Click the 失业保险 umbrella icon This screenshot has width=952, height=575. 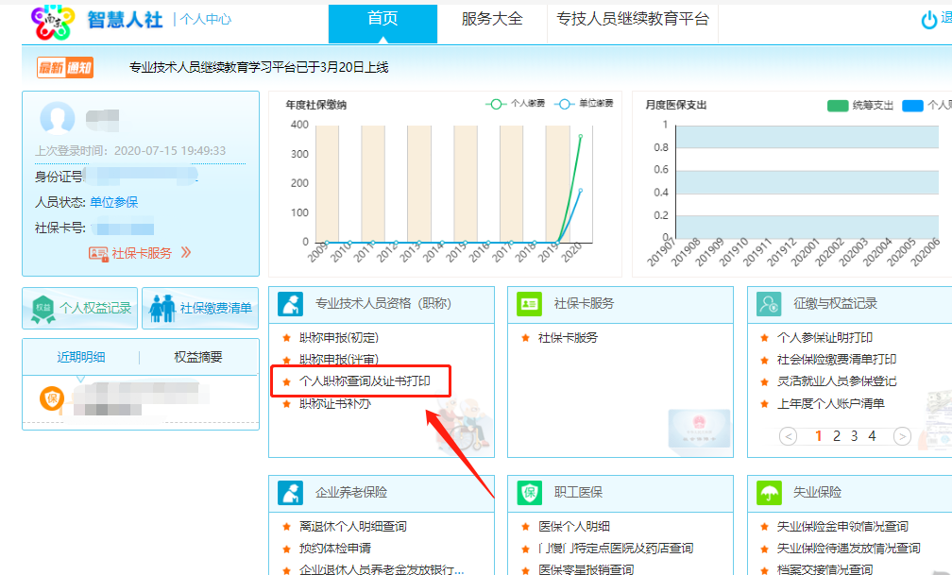point(769,493)
